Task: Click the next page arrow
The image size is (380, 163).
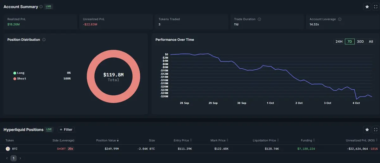Action: point(20,158)
